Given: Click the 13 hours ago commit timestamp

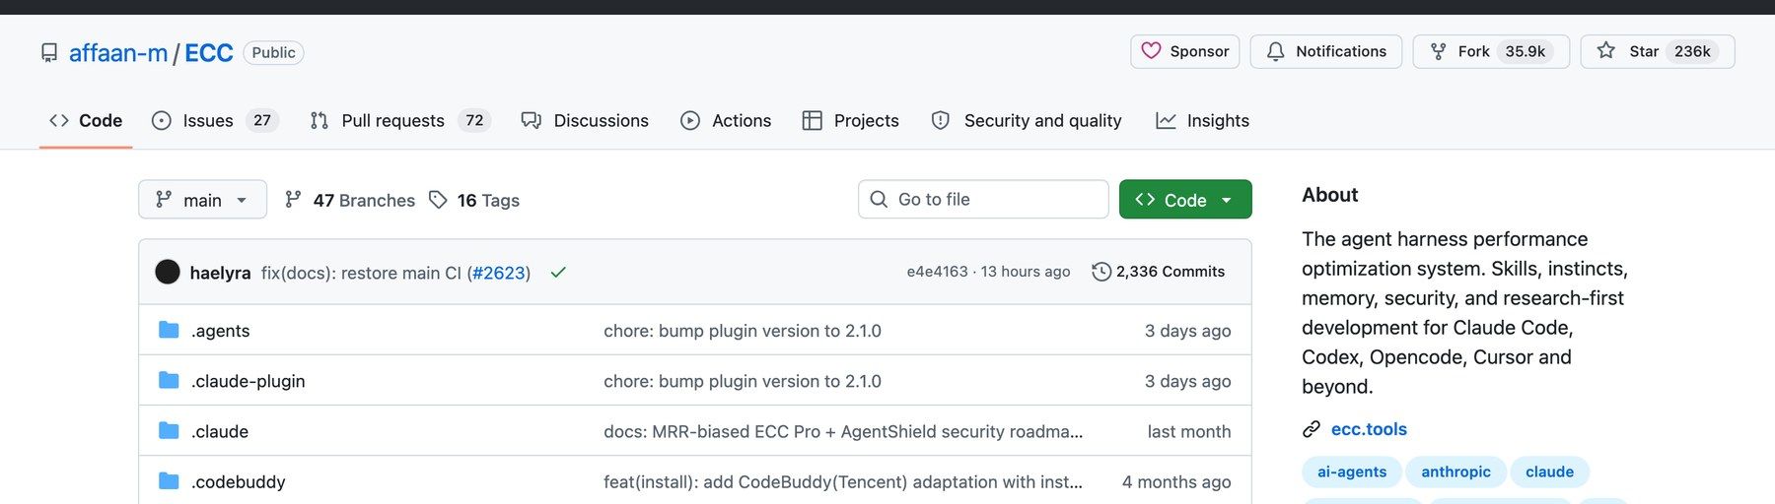Looking at the screenshot, I should pos(1026,272).
